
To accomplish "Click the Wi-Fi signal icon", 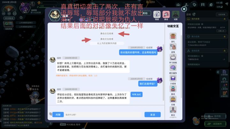I will point(227,4).
